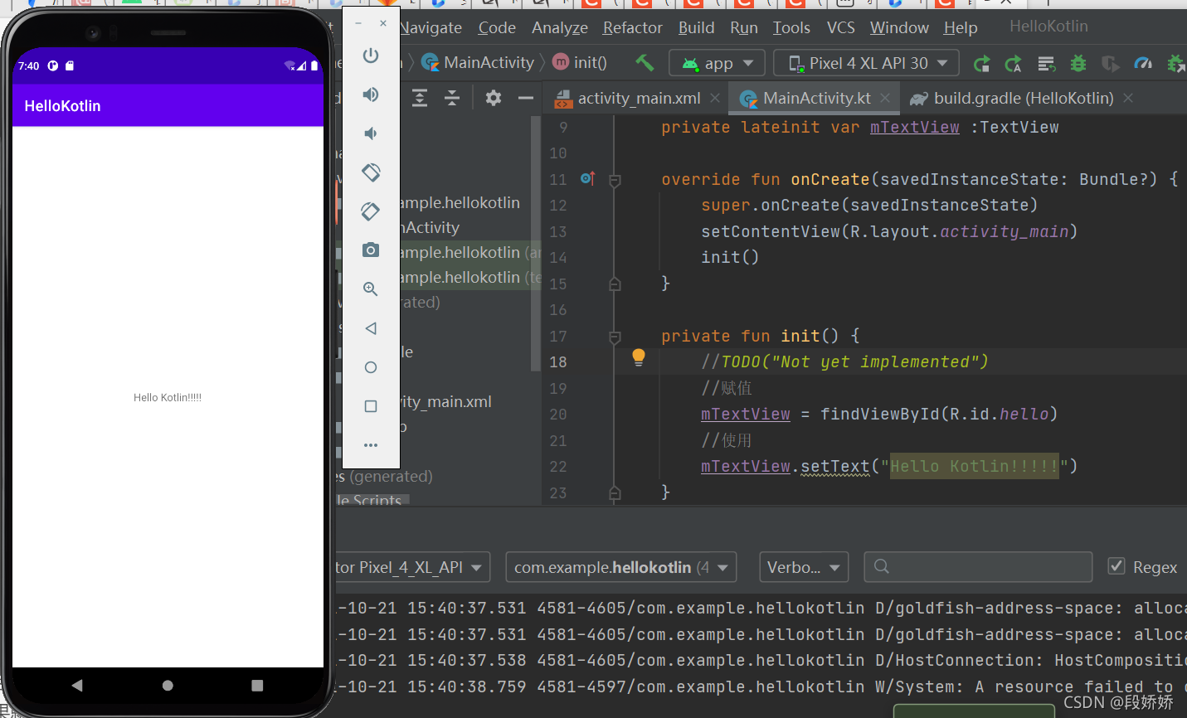Click the yellow lightbulb intention icon

[639, 357]
